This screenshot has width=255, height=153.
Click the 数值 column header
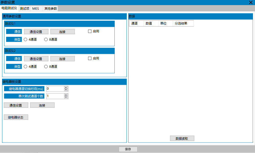coord(151,23)
